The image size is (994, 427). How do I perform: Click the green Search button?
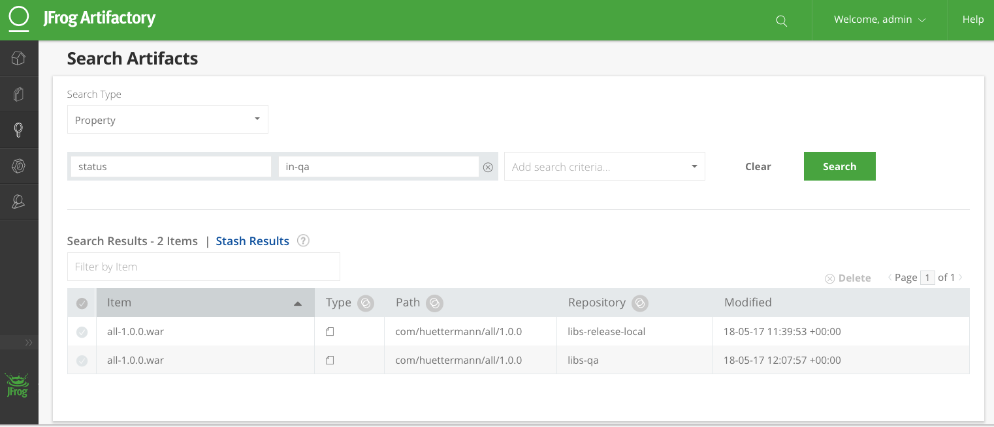pos(839,166)
